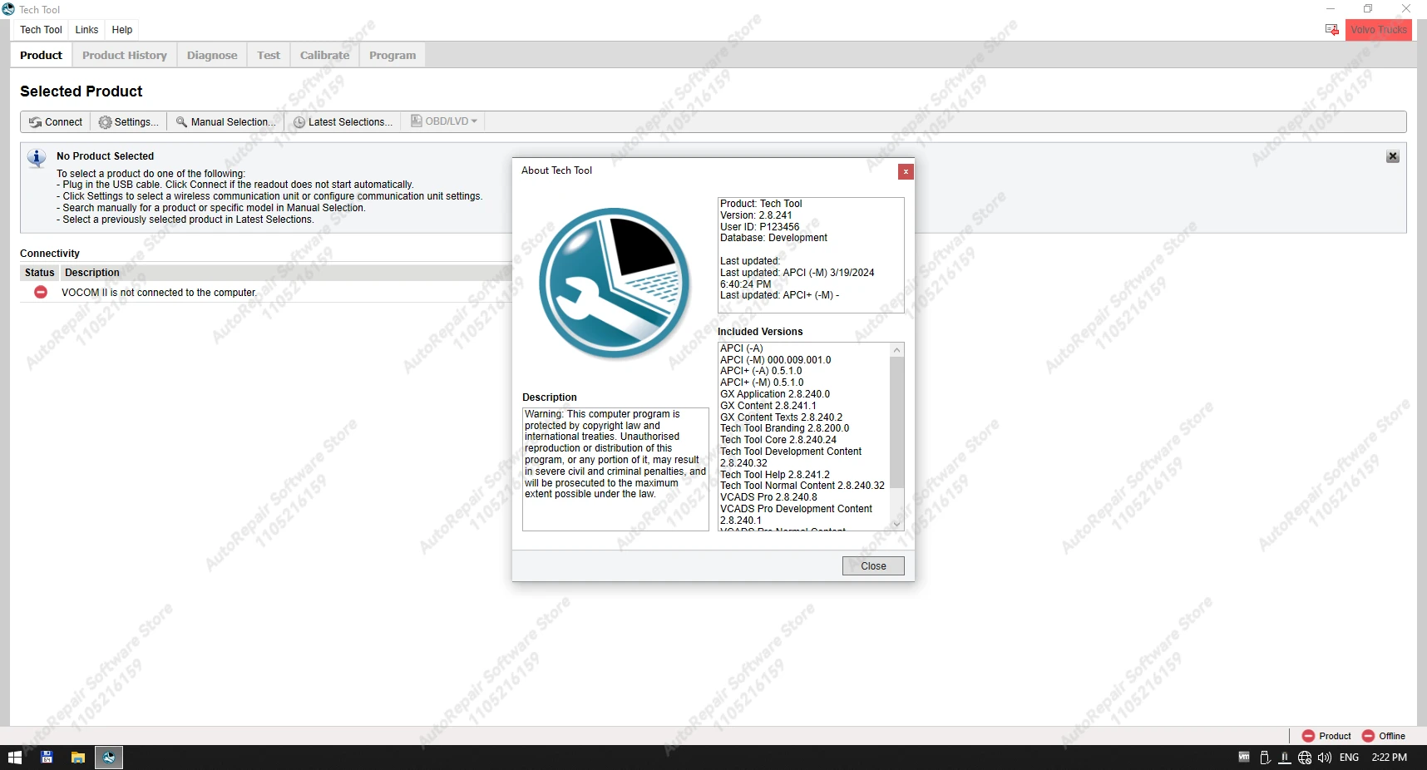Open the Links menu
The height and width of the screenshot is (770, 1427).
coord(86,30)
